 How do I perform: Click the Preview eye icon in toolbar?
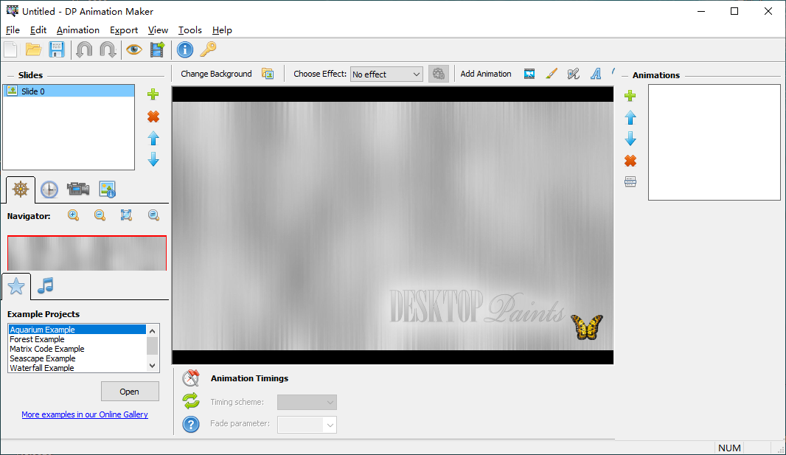[x=133, y=49]
